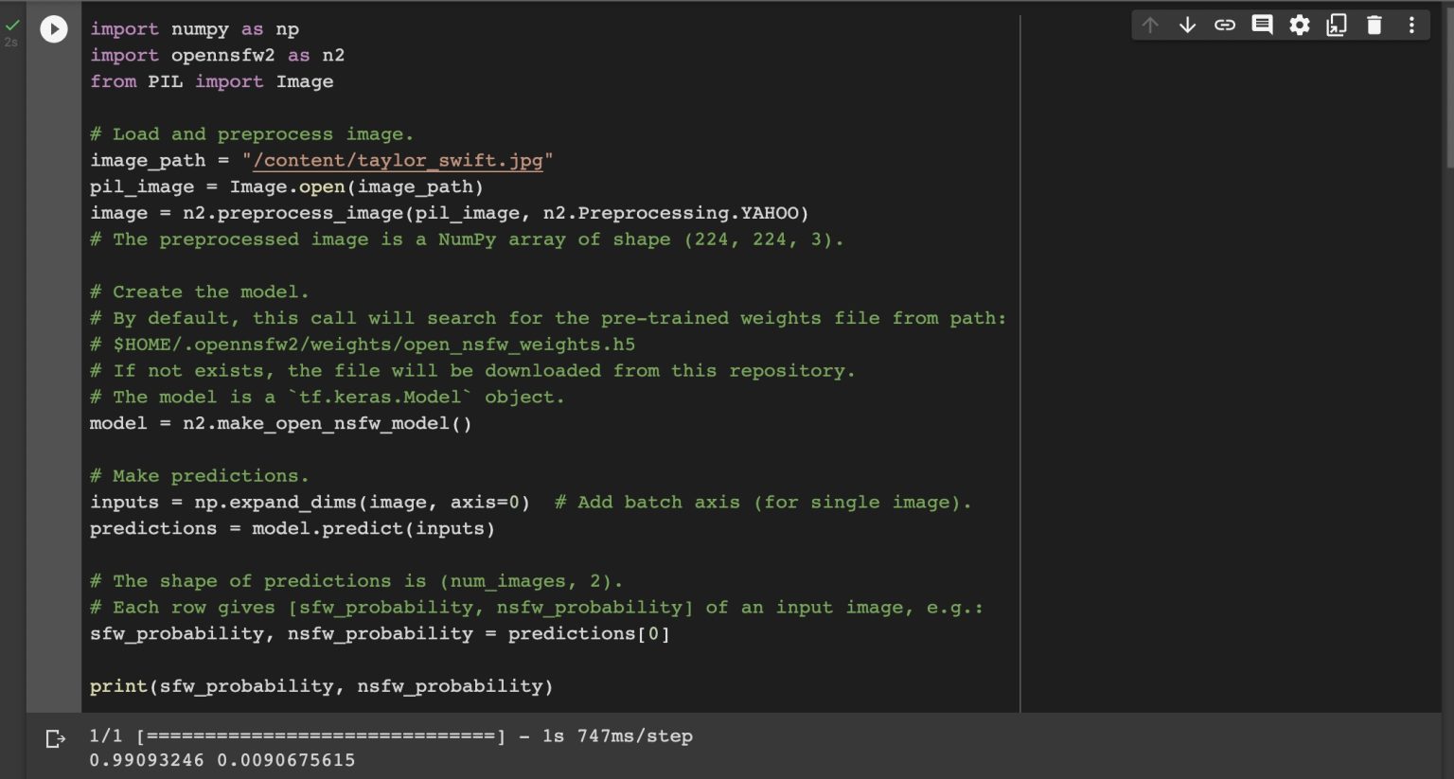Viewport: 1454px width, 779px height.
Task: Click the output probabilities text
Action: pos(222,760)
